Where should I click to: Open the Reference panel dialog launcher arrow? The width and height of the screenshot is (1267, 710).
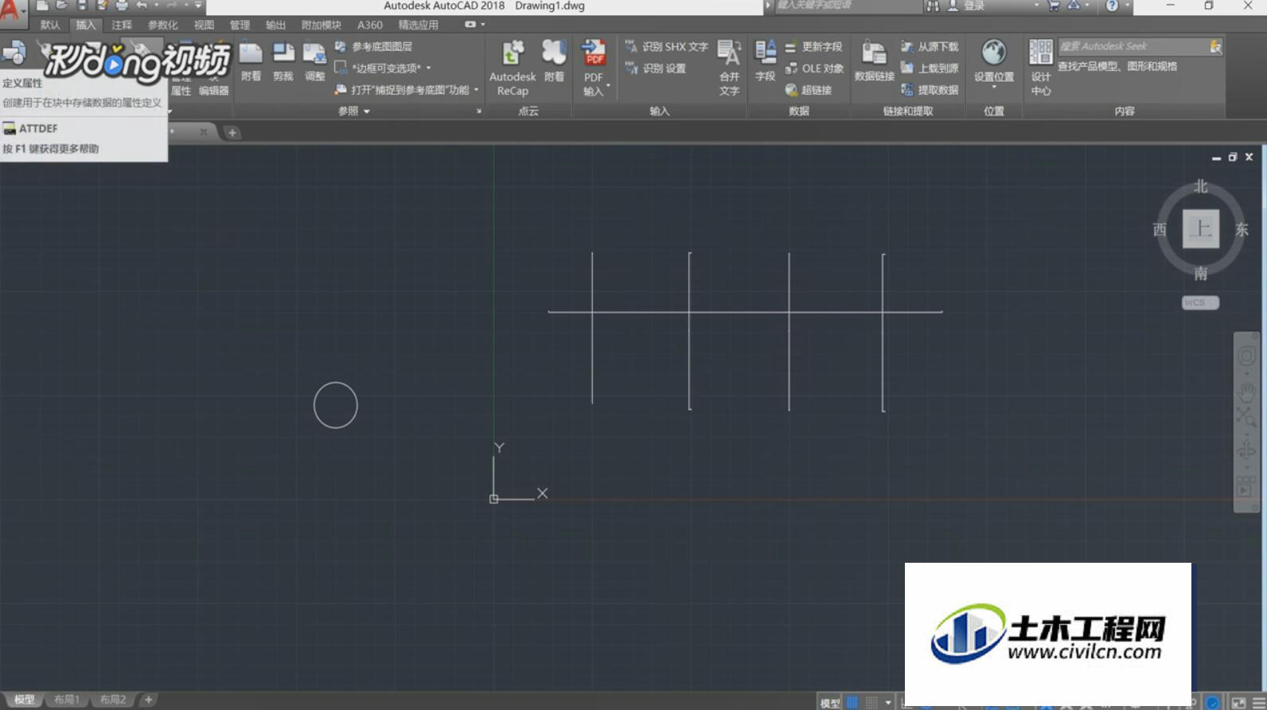pos(478,111)
